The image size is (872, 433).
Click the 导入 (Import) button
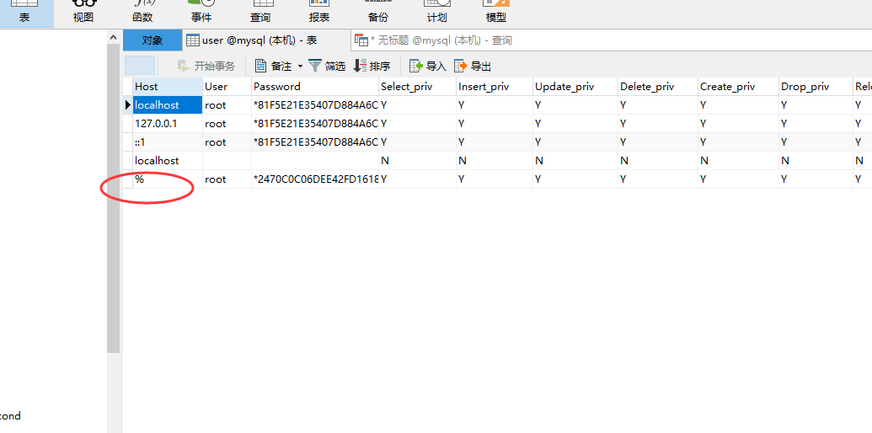pos(428,67)
